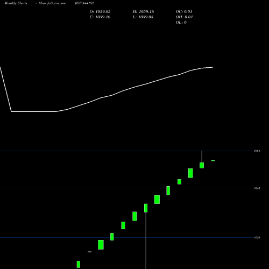Click the 1064 price axis label
This screenshot has width=269, height=269.
pos(257,151)
